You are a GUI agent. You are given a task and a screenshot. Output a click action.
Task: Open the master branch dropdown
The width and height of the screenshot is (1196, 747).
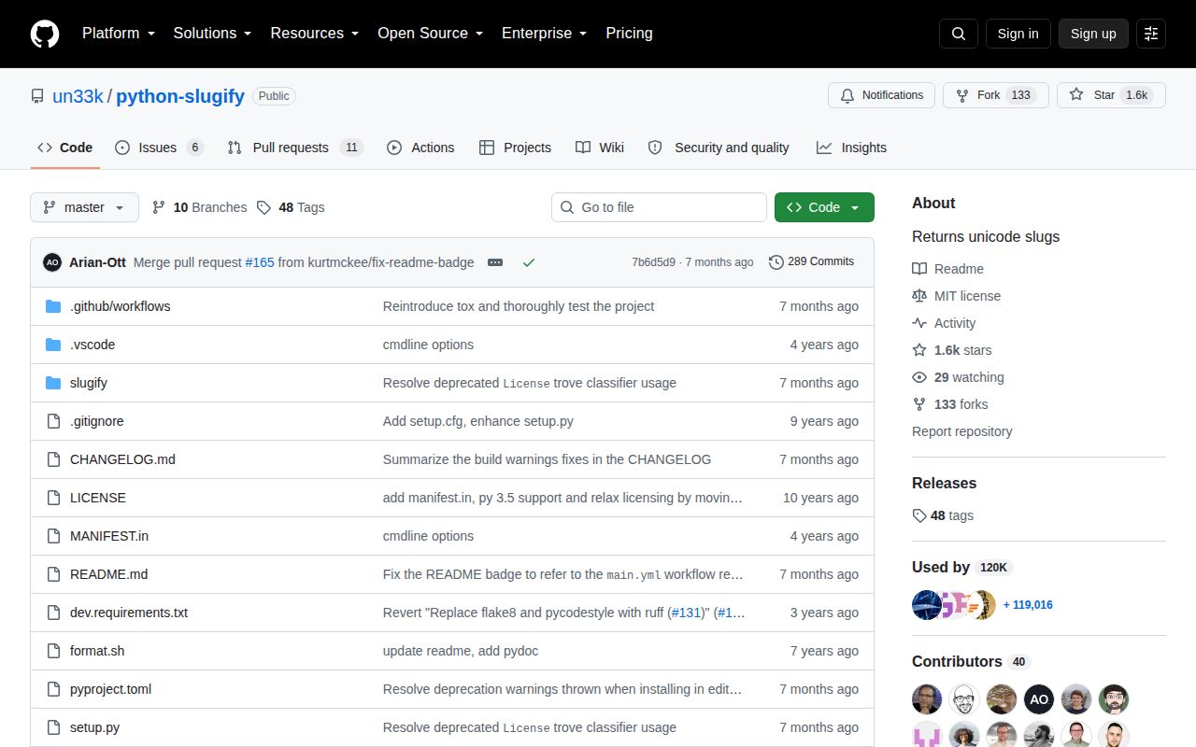(x=84, y=207)
